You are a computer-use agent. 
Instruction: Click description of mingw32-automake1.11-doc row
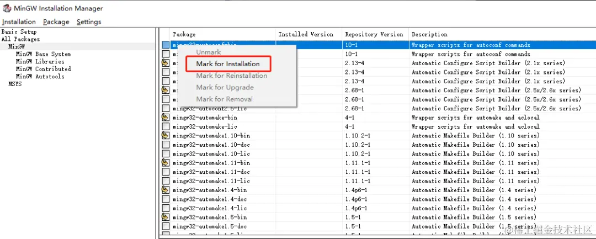tap(476, 172)
